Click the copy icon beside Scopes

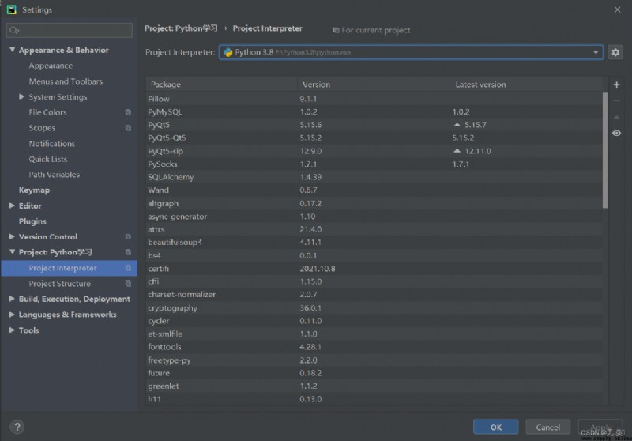(128, 128)
